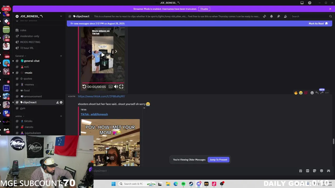The image size is (335, 188).
Task: Open Spotify from the taskbar
Action: (183, 184)
